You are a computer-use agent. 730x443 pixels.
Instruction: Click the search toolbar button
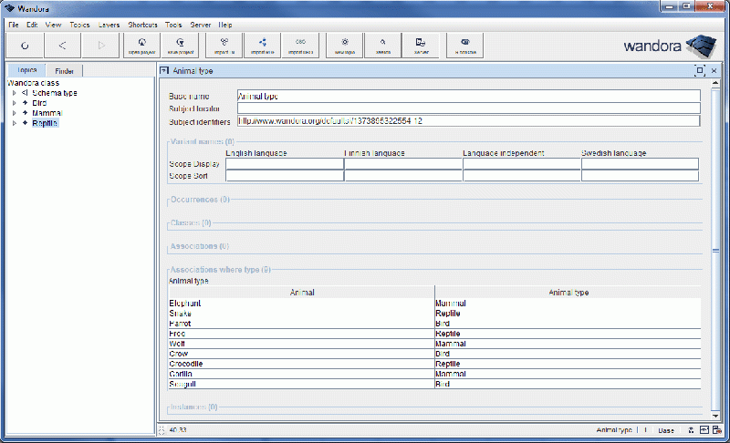click(382, 45)
